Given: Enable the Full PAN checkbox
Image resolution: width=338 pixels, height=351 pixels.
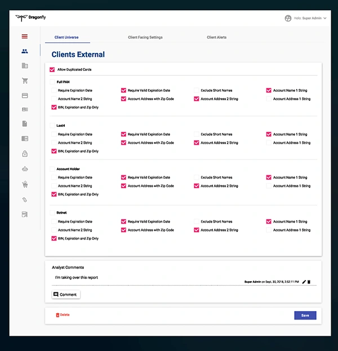Looking at the screenshot, I should 52,82.
